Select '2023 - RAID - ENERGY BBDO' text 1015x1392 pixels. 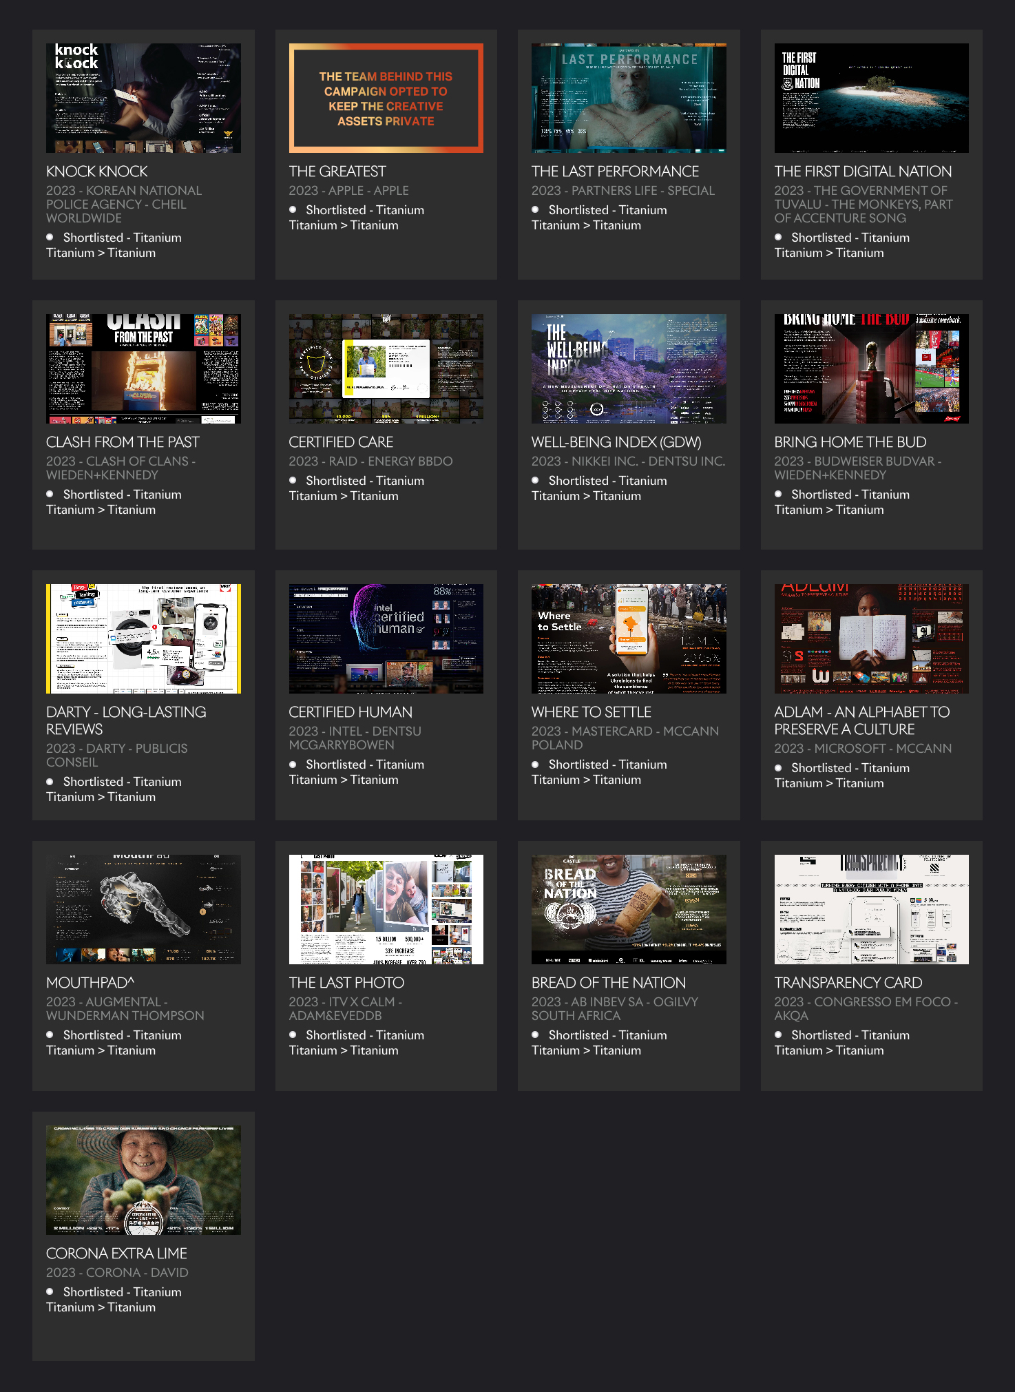[370, 461]
